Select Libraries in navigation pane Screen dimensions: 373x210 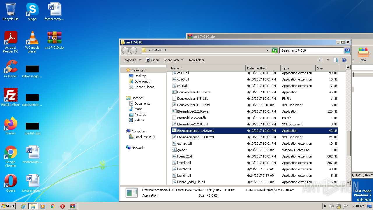138,98
